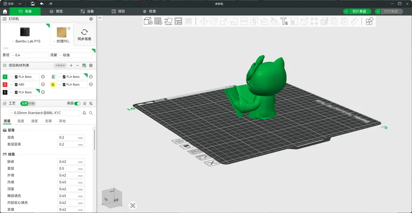Open the Assembly view puzzle icon
Image resolution: width=412 pixels, height=213 pixels.
pyautogui.click(x=370, y=21)
